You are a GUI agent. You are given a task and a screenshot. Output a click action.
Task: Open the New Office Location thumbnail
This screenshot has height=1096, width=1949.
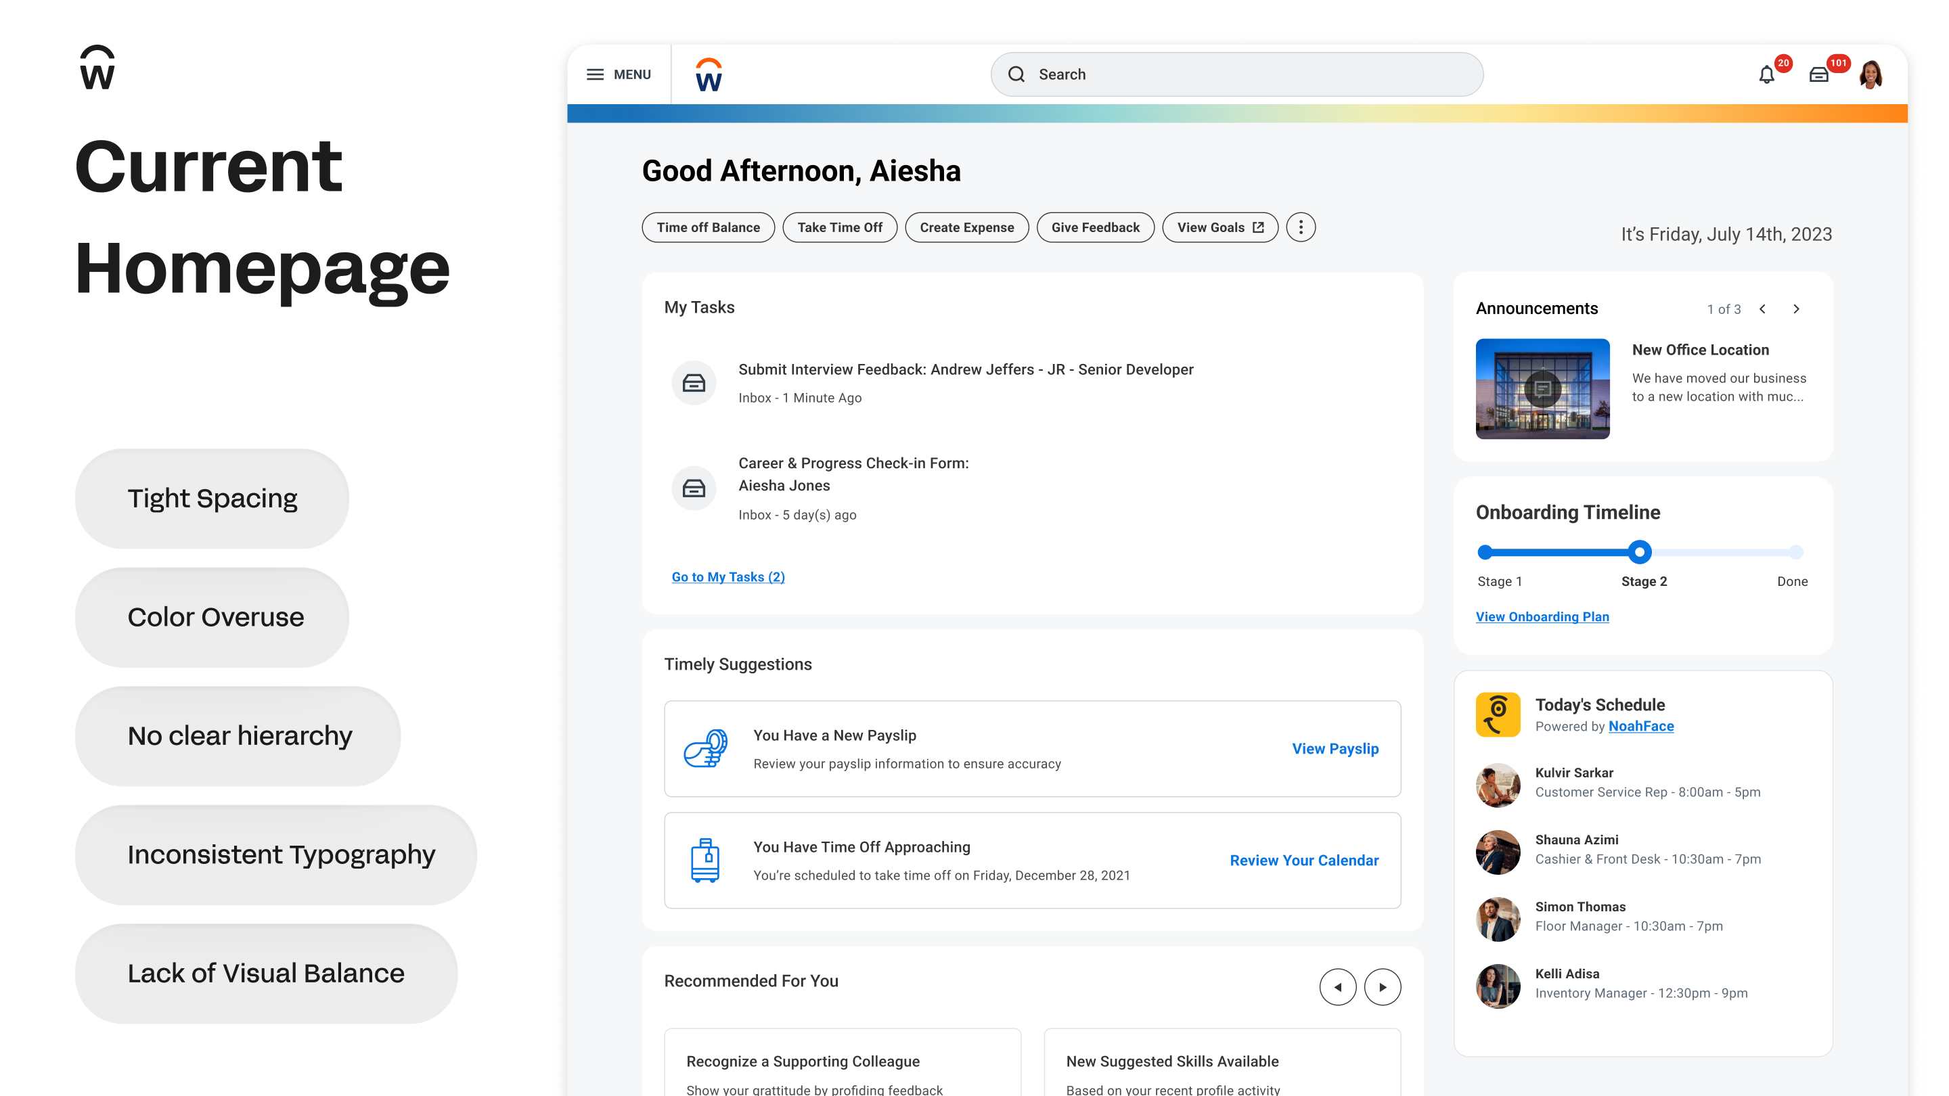[x=1542, y=388]
